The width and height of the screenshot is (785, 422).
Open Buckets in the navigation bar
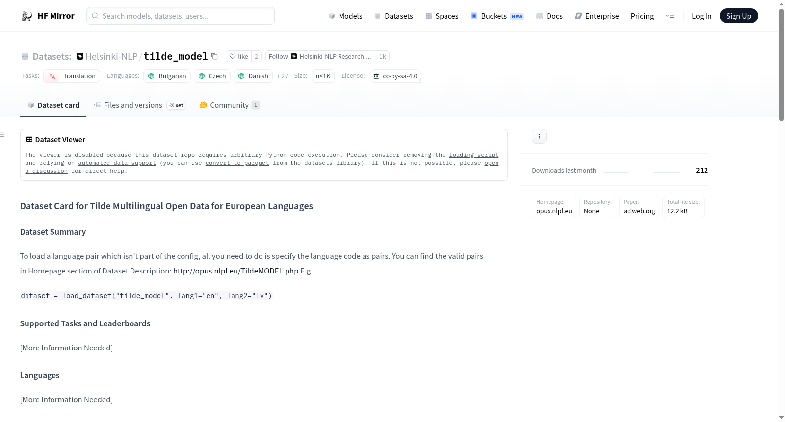point(497,16)
